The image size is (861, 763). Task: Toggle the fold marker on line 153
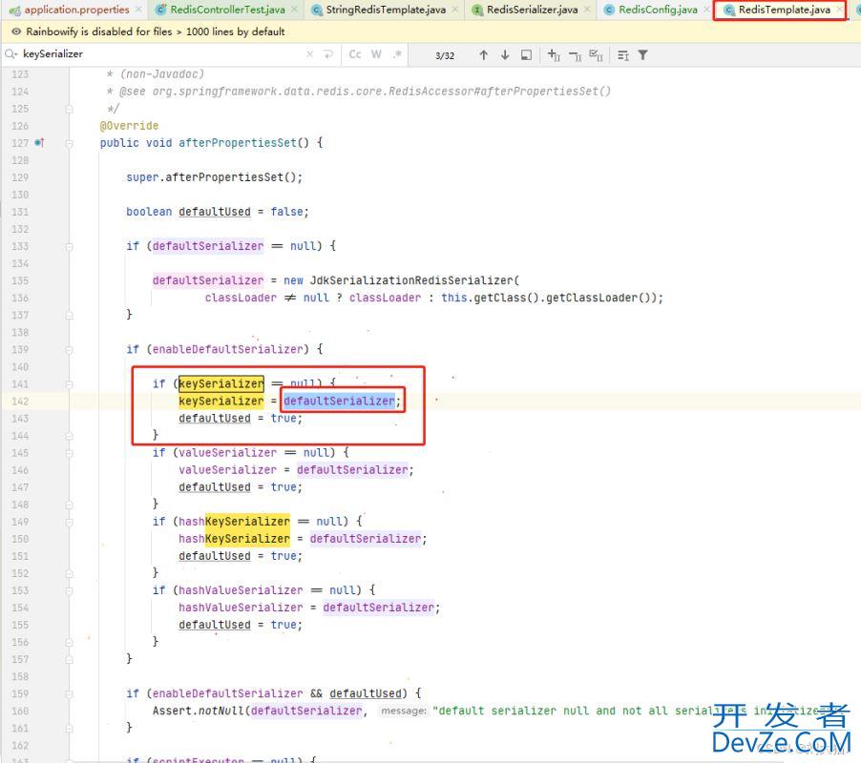point(69,590)
